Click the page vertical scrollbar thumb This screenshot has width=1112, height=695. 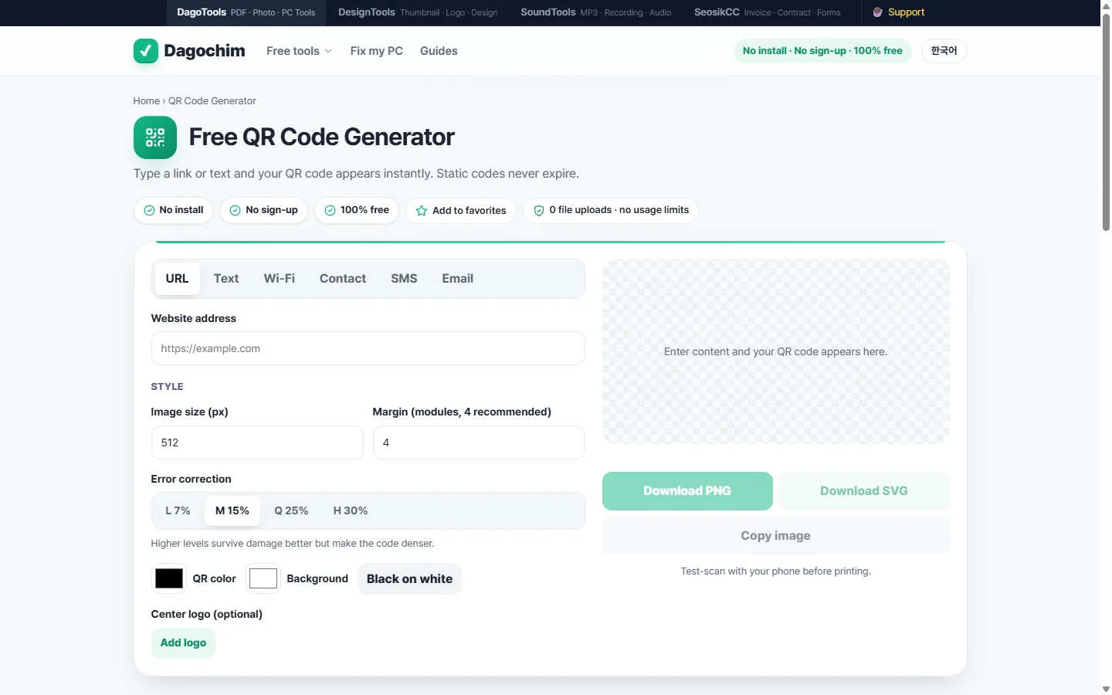pos(1106,124)
